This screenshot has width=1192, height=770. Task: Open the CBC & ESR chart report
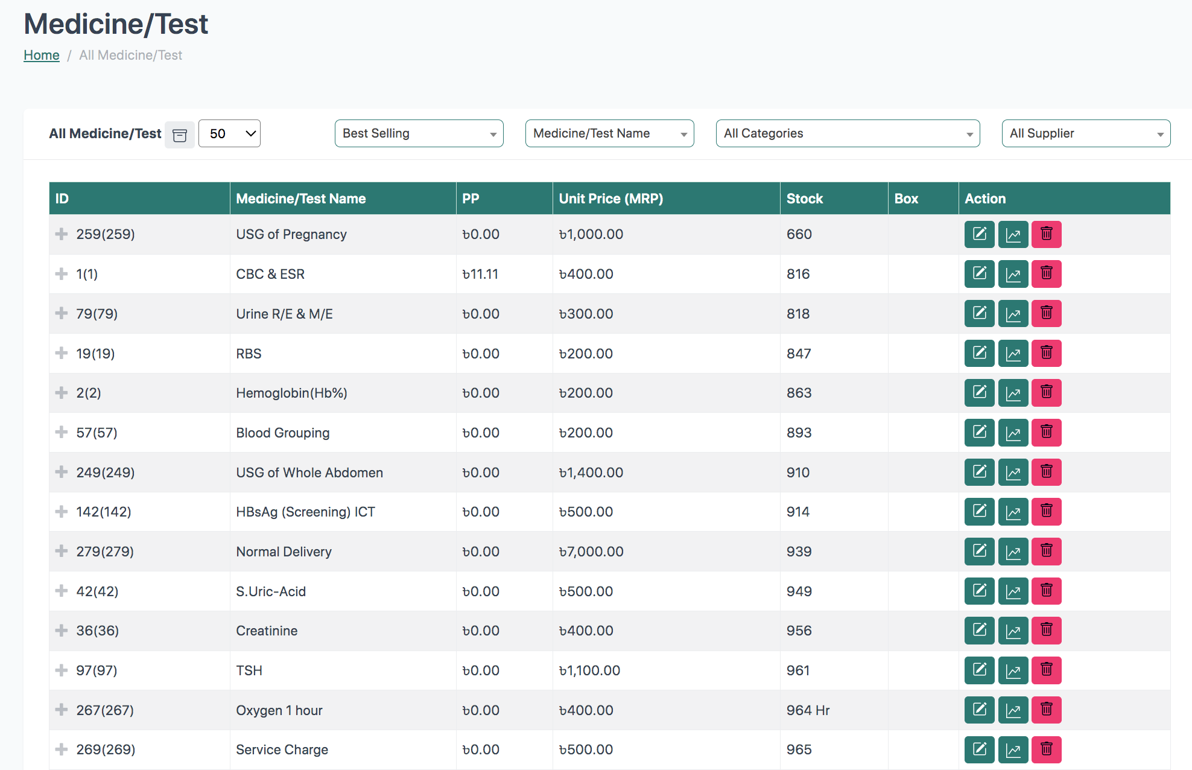pyautogui.click(x=1013, y=274)
